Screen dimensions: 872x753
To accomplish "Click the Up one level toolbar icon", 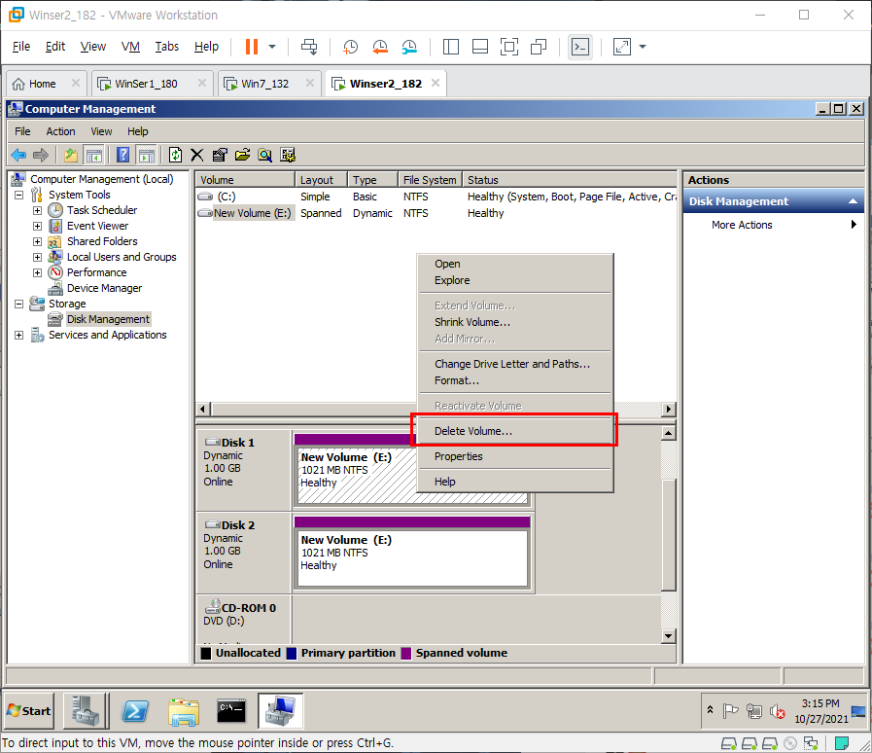I will (x=71, y=155).
